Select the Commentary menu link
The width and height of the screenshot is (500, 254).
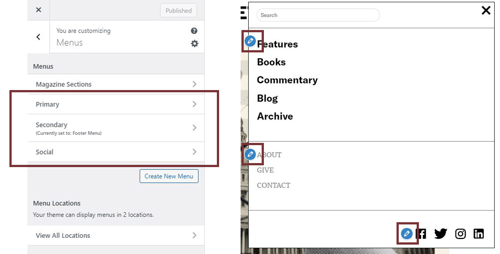[287, 80]
